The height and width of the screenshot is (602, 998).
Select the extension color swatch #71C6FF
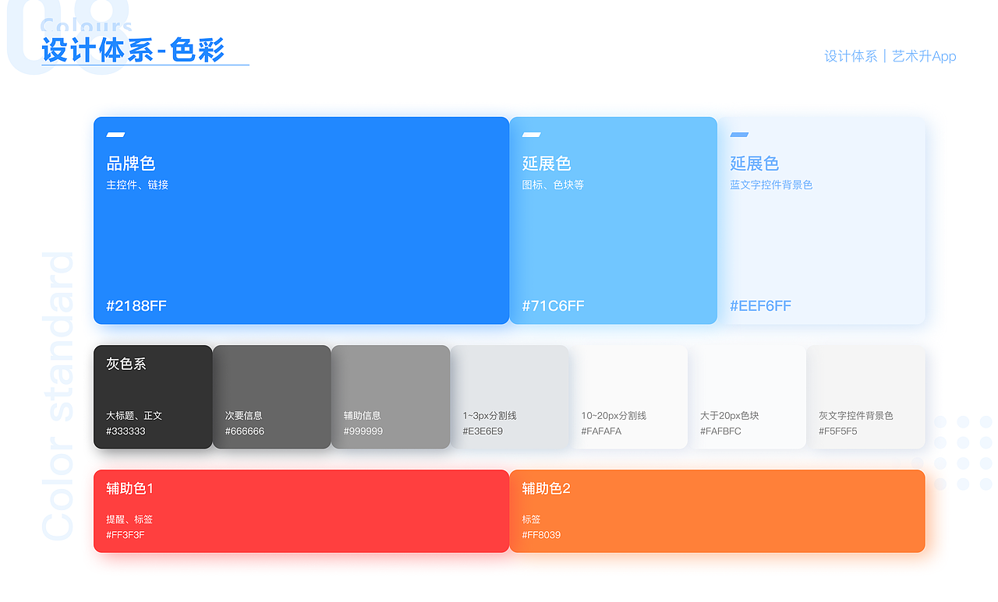point(613,220)
